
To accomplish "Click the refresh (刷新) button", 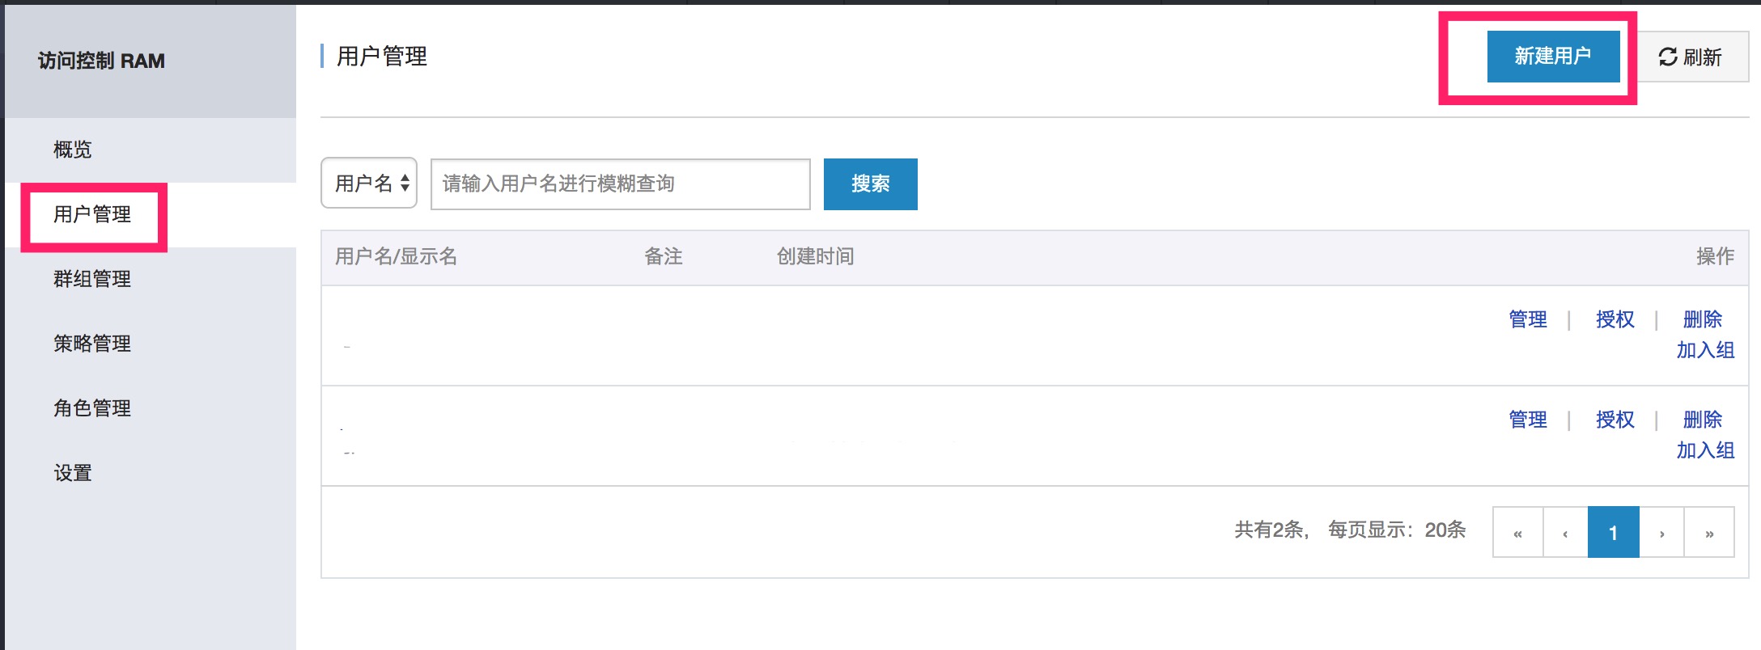I will pyautogui.click(x=1691, y=57).
